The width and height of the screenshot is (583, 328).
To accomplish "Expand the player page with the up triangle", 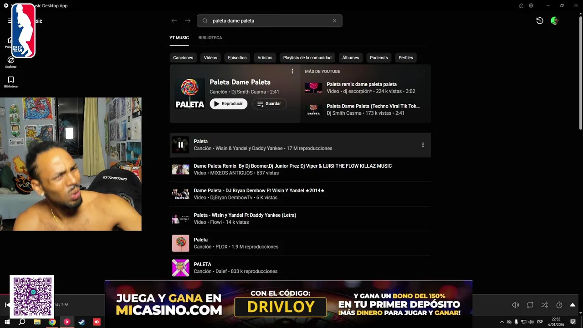I will point(573,305).
